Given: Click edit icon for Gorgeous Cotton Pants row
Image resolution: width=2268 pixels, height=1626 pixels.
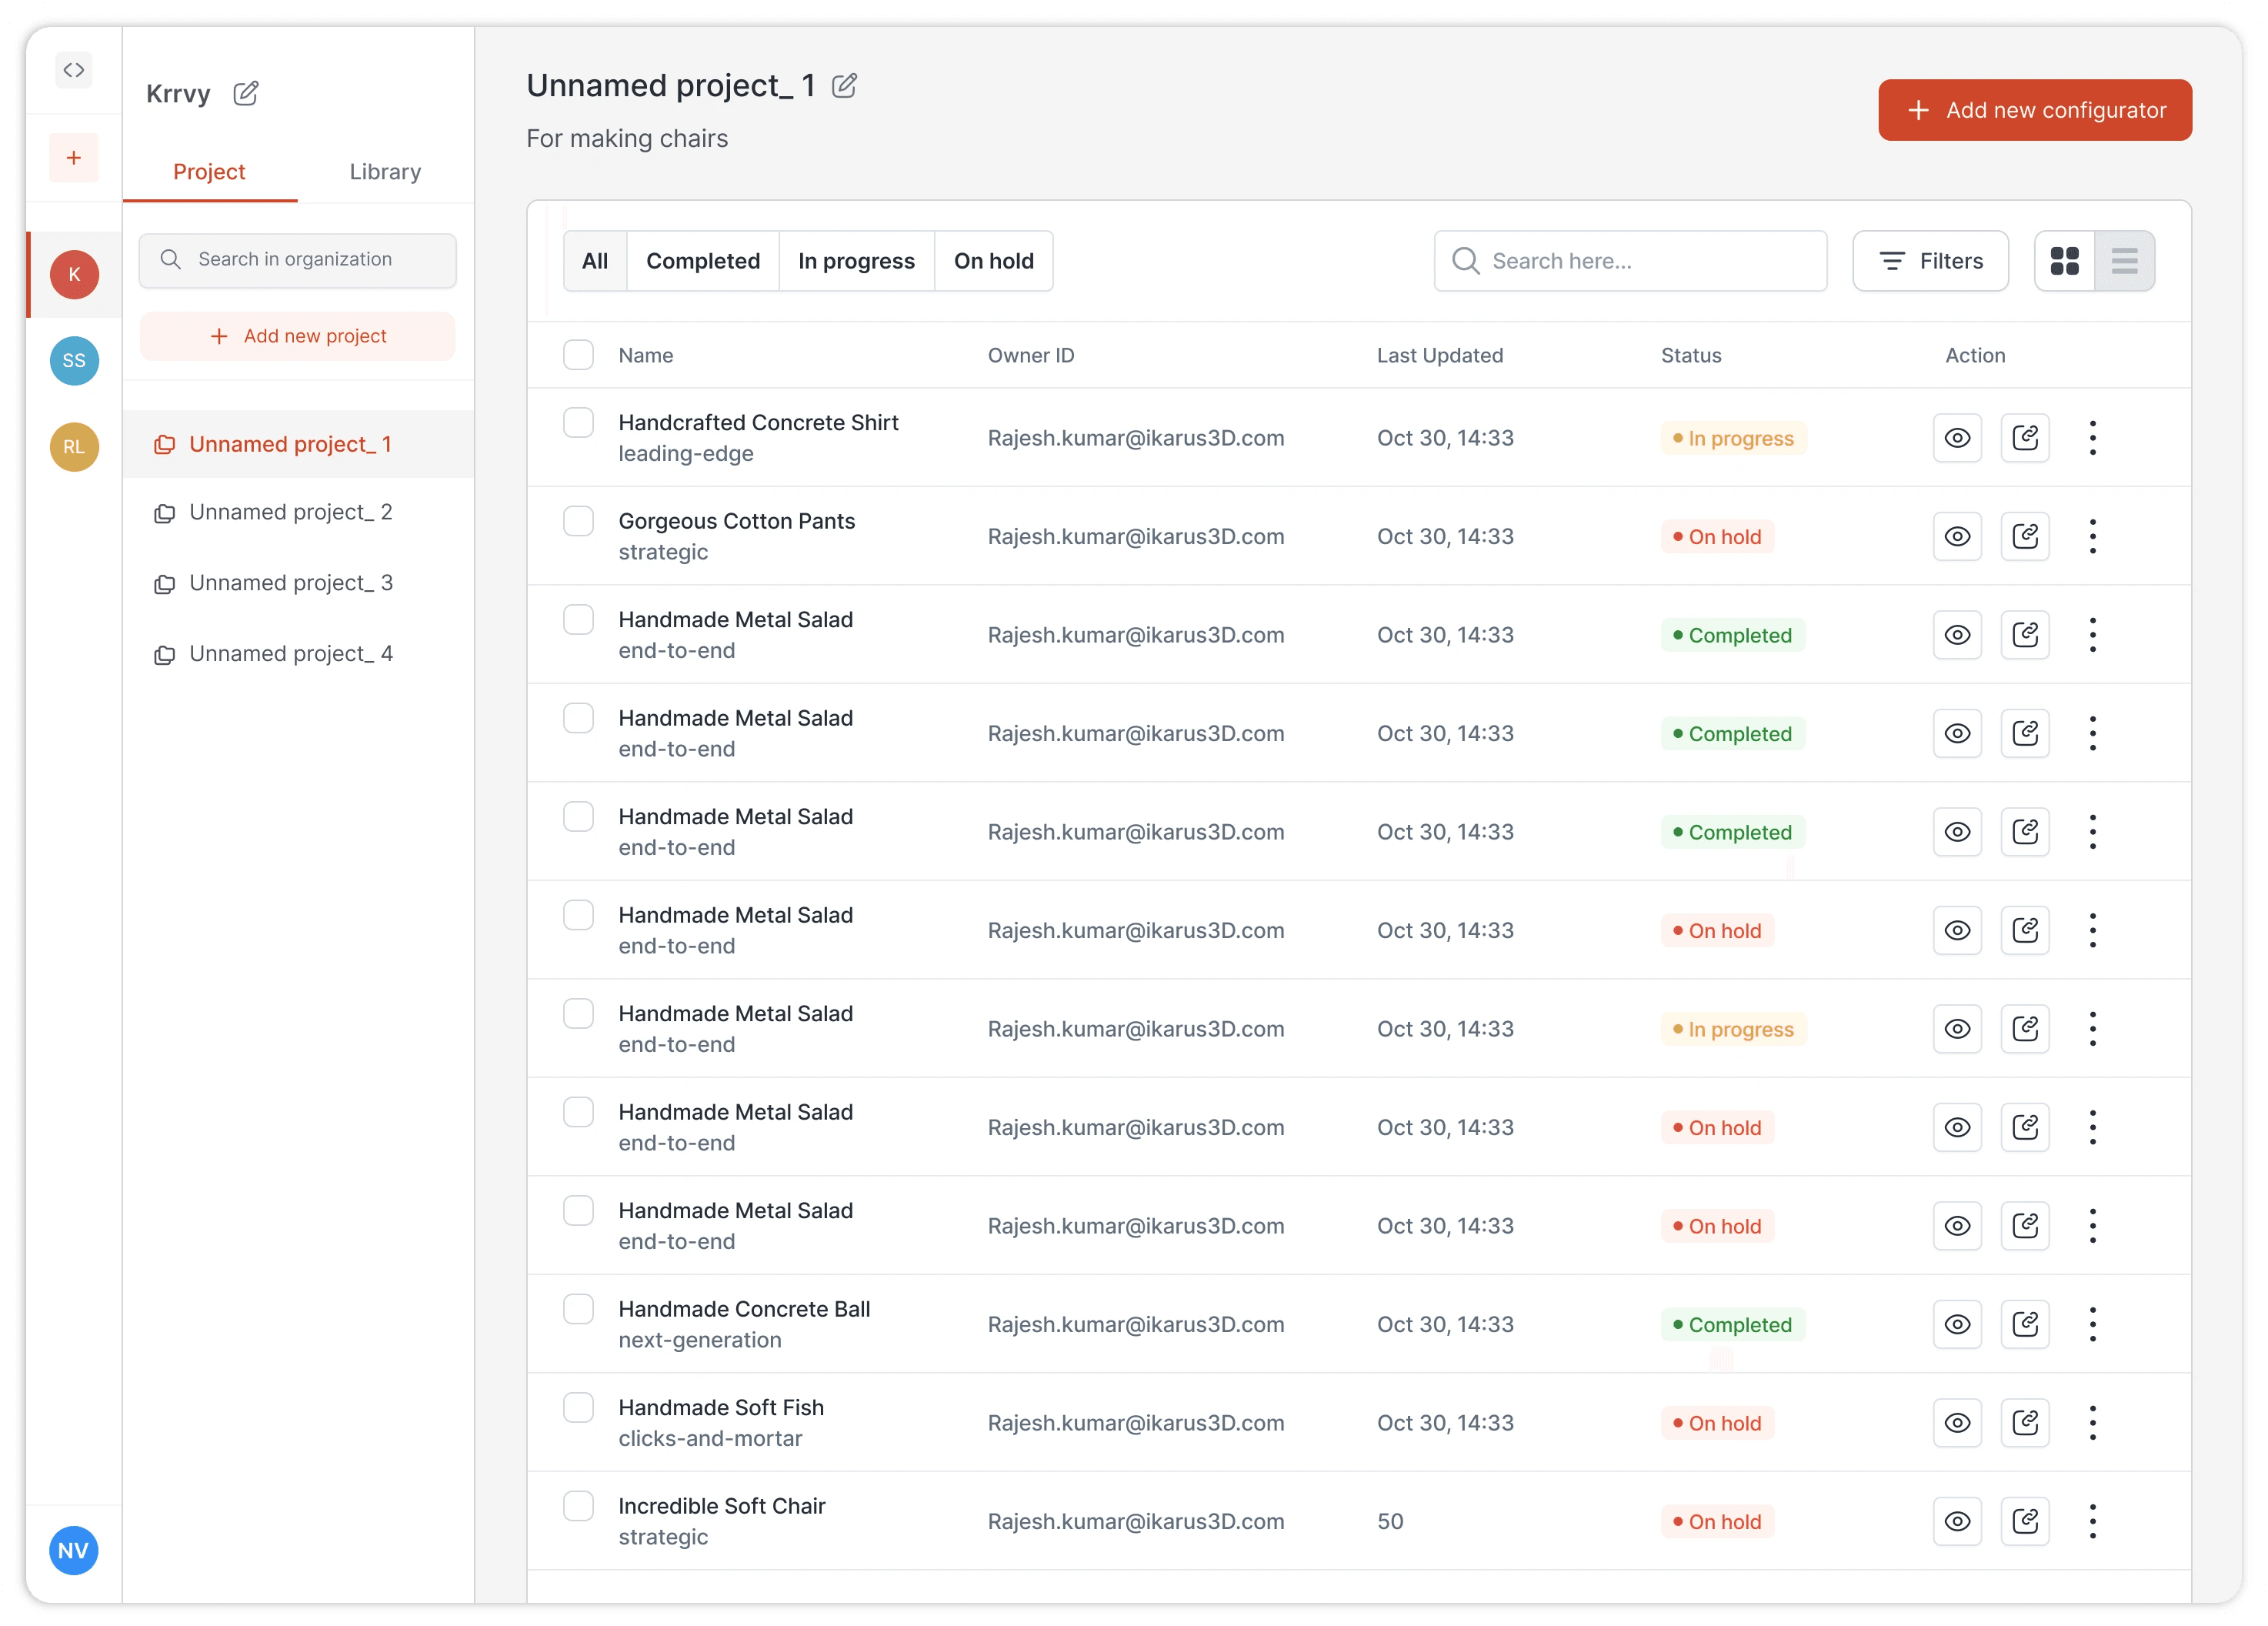Looking at the screenshot, I should click(x=2025, y=536).
